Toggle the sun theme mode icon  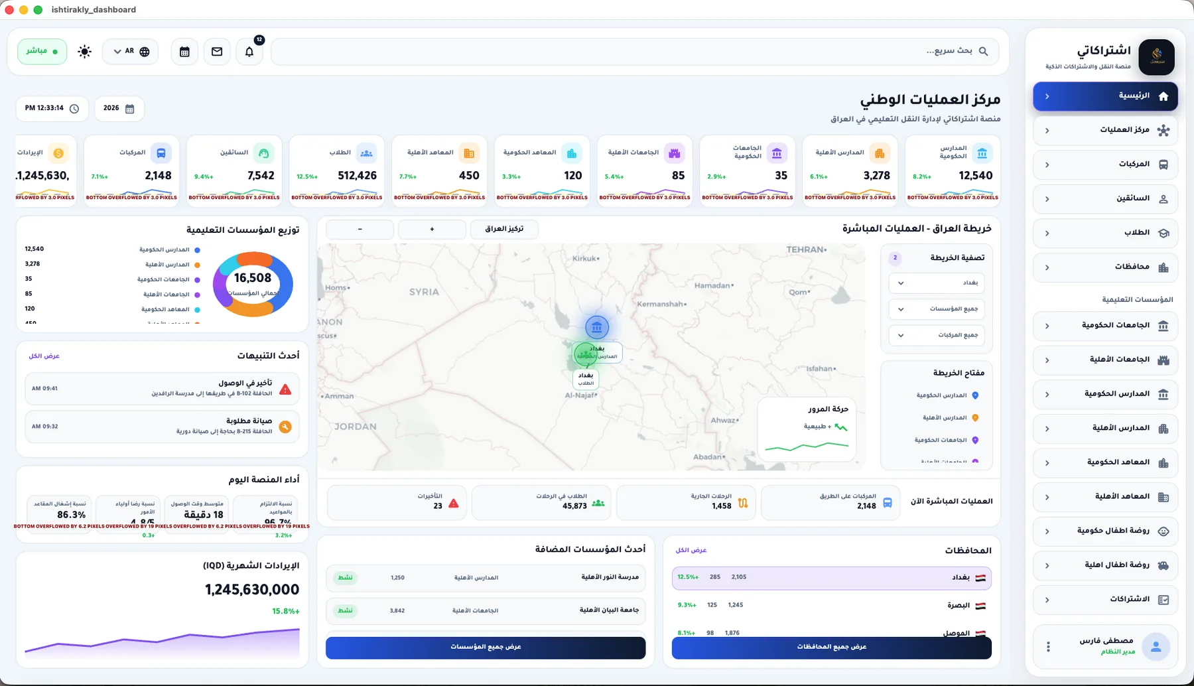click(84, 52)
